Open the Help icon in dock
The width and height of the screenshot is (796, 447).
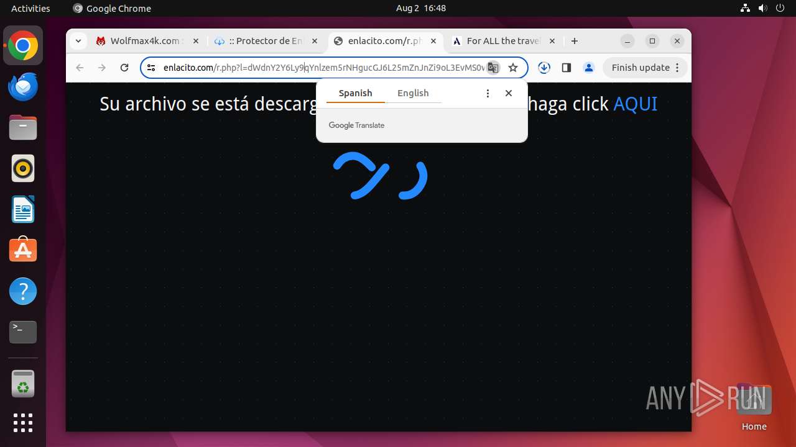23,291
